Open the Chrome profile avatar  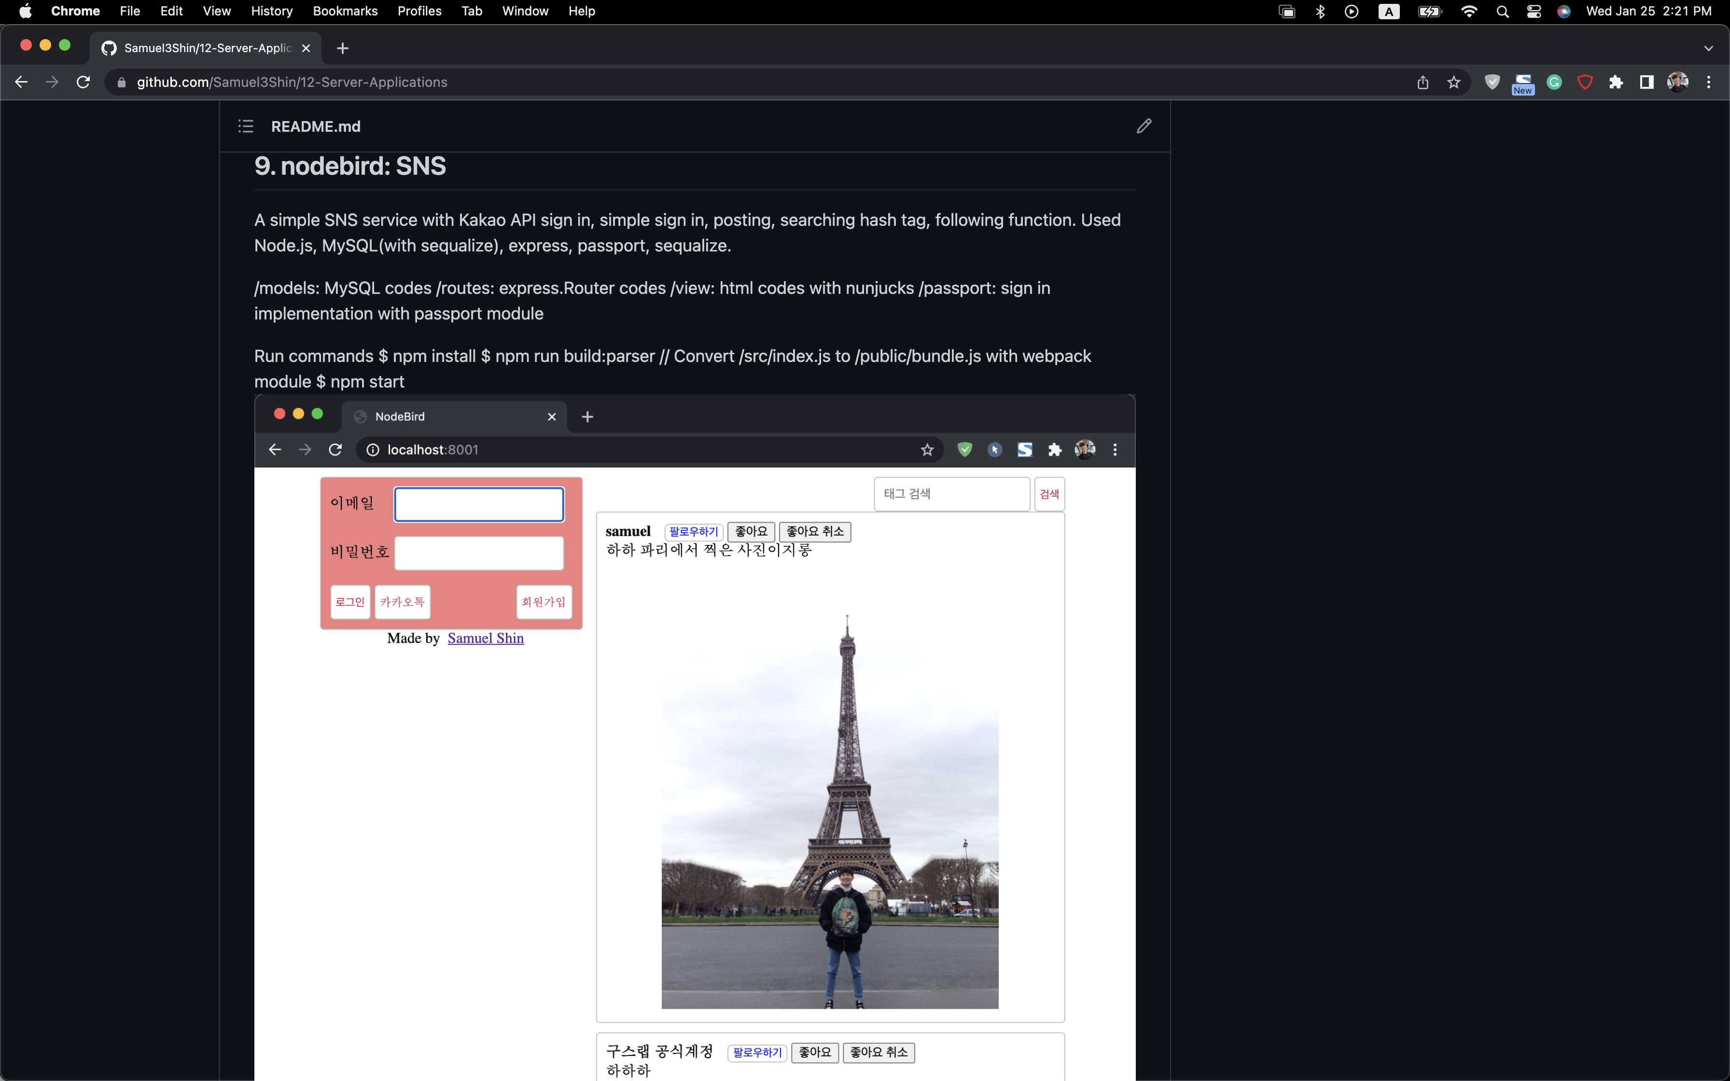click(x=1677, y=82)
